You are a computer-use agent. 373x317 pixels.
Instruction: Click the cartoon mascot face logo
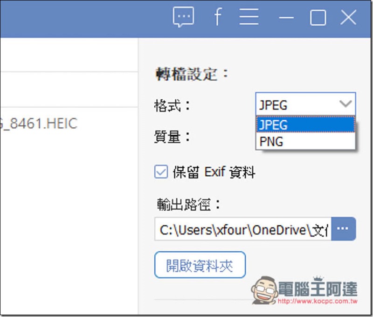(264, 290)
